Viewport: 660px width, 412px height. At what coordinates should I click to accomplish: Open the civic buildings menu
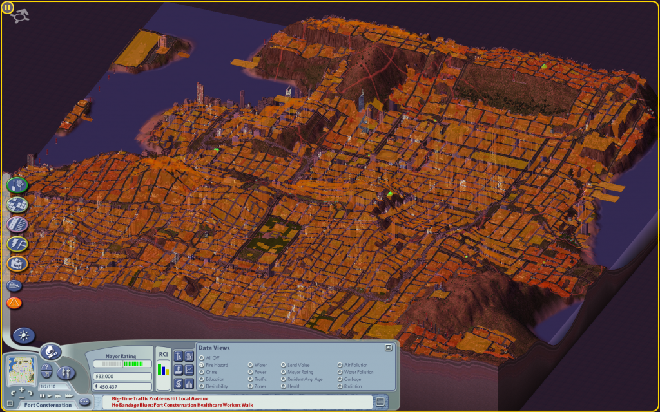pyautogui.click(x=17, y=264)
